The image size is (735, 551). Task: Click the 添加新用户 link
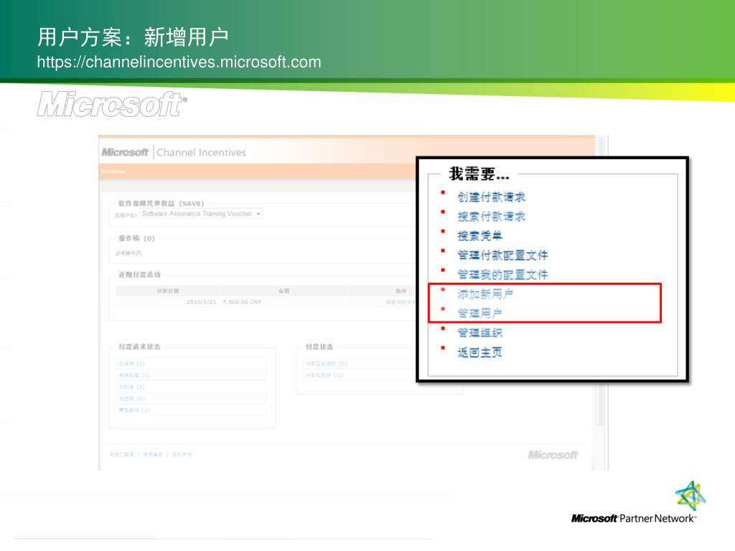[485, 293]
